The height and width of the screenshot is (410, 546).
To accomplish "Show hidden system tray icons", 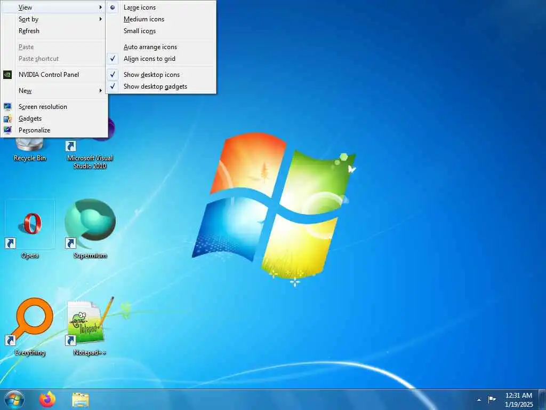I will pyautogui.click(x=479, y=400).
